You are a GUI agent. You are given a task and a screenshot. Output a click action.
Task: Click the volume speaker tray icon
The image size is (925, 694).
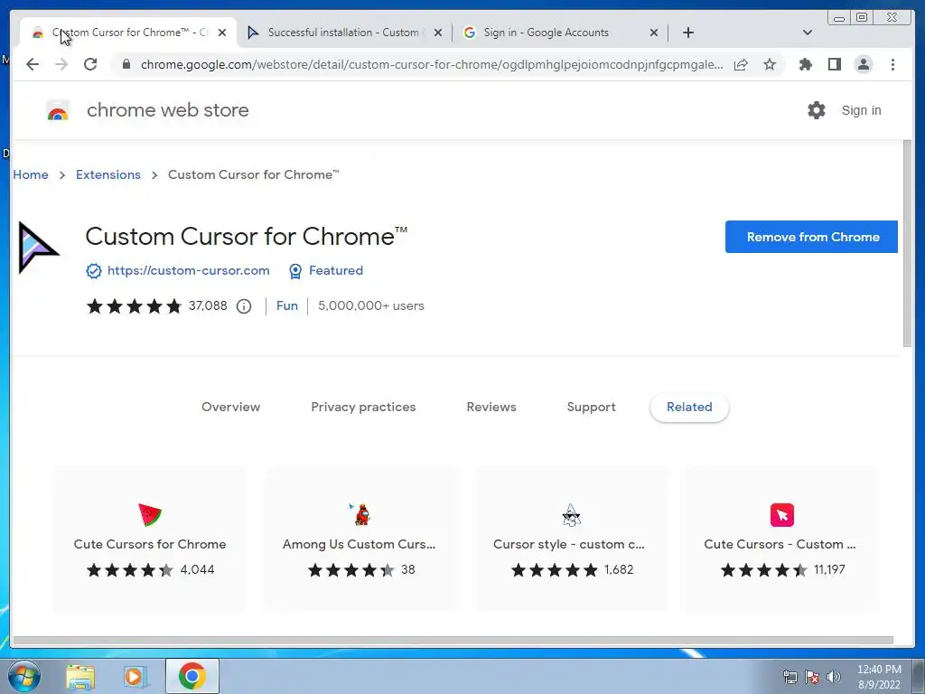834,677
